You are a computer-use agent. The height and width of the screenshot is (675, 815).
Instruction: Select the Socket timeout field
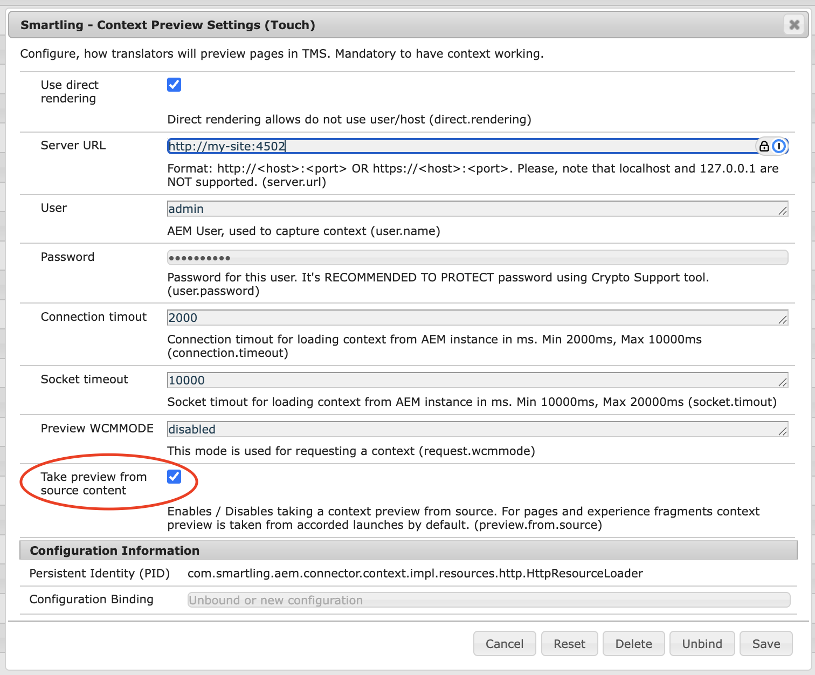[x=431, y=380]
